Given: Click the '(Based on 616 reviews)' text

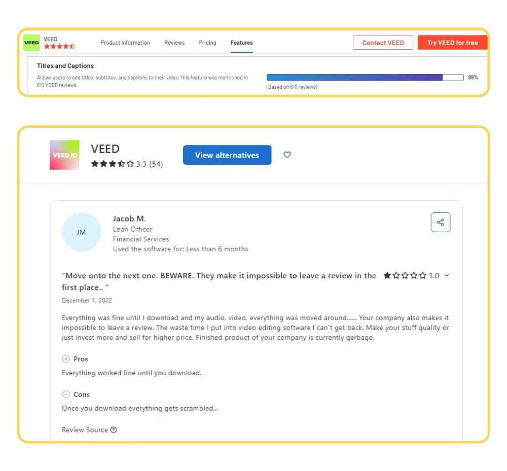Looking at the screenshot, I should (292, 87).
